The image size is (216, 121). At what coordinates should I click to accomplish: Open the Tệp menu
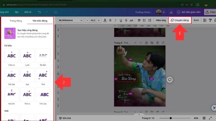pos(16,12)
